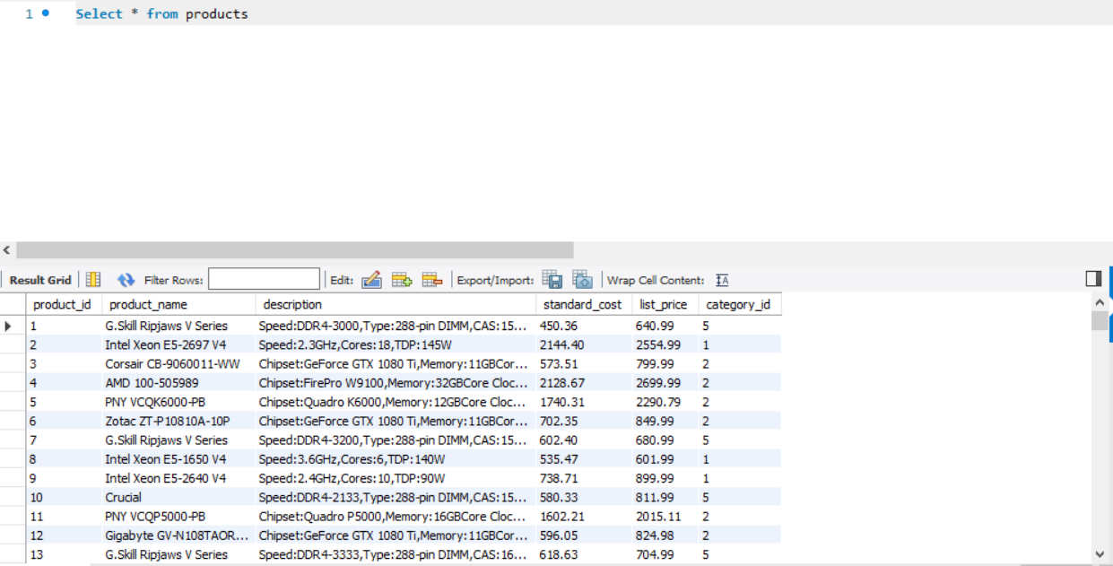The height and width of the screenshot is (566, 1113).
Task: Click the edit current row icon
Action: pyautogui.click(x=371, y=280)
